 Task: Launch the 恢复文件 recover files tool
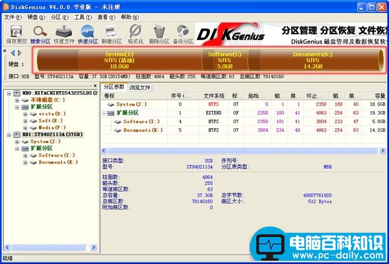64,34
